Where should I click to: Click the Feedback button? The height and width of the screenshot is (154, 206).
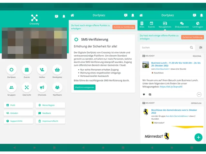(50, 113)
